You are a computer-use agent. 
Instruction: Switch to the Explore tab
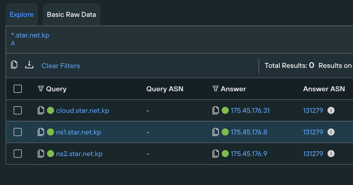(x=21, y=15)
